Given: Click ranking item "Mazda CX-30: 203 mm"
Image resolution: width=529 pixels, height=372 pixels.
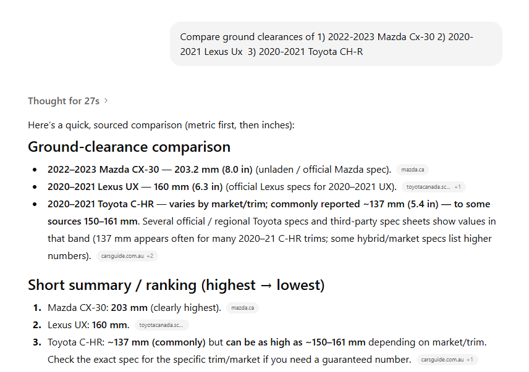Looking at the screenshot, I should (x=134, y=308).
